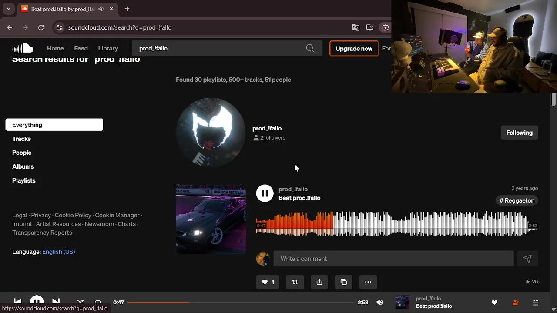Pause the Beat prod.!fallo track
Screen dimensions: 557x313
coord(265,193)
